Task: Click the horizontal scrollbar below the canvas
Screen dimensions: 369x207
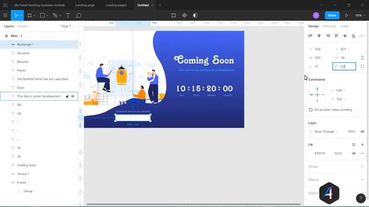Action: pos(194,204)
